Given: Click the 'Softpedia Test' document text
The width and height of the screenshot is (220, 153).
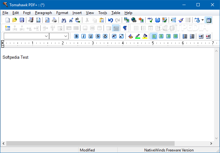Looking at the screenshot, I should point(15,57).
